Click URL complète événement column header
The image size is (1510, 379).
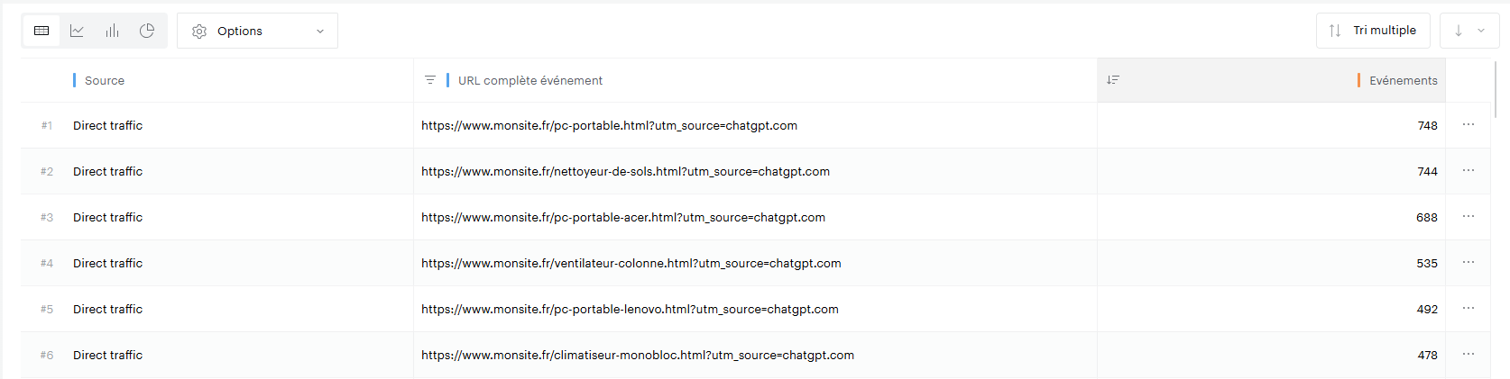coord(529,80)
